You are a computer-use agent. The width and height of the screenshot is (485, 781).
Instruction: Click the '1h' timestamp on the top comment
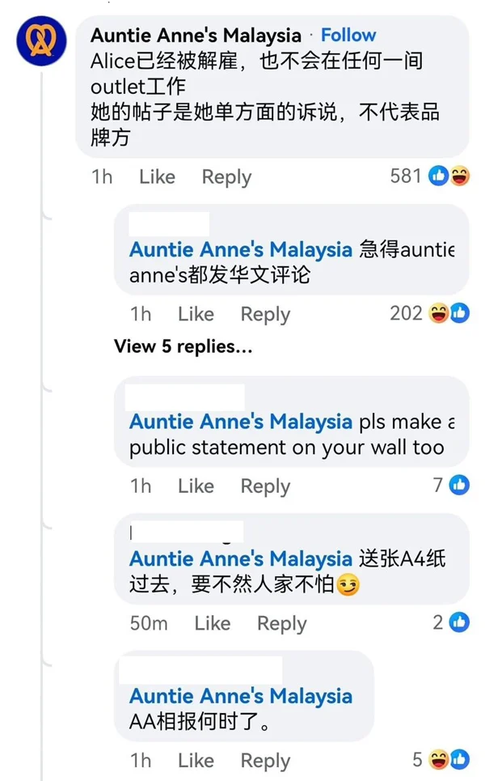102,176
